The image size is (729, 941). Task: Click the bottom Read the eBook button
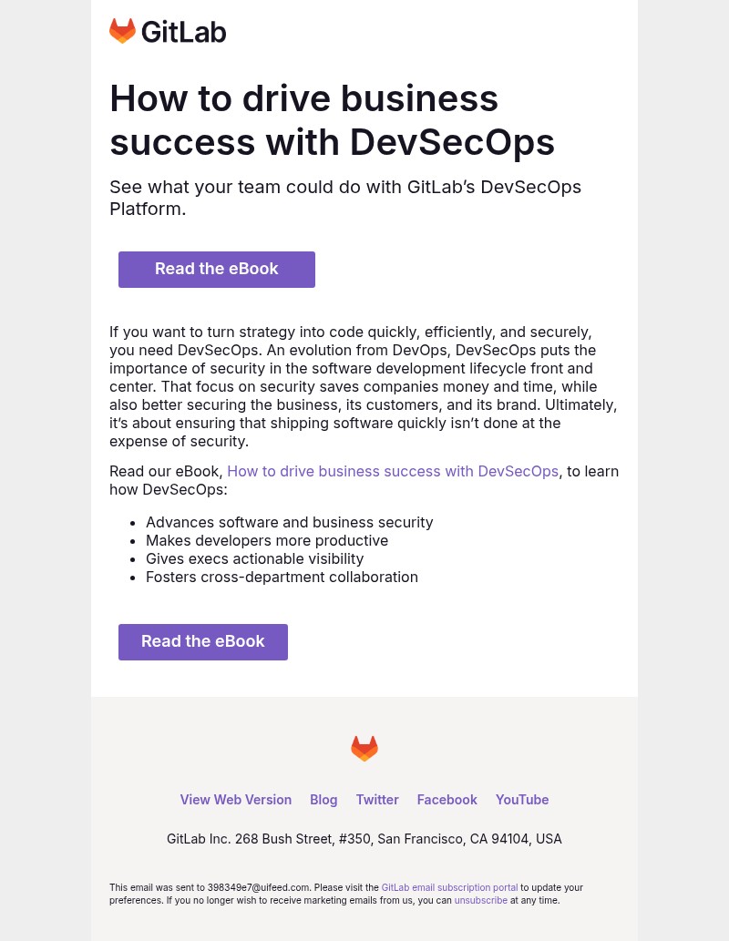[x=202, y=641]
